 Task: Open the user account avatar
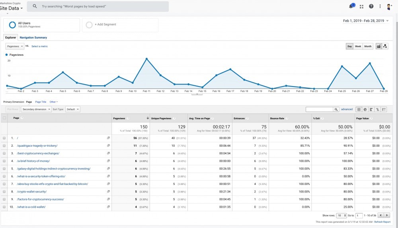click(x=389, y=7)
